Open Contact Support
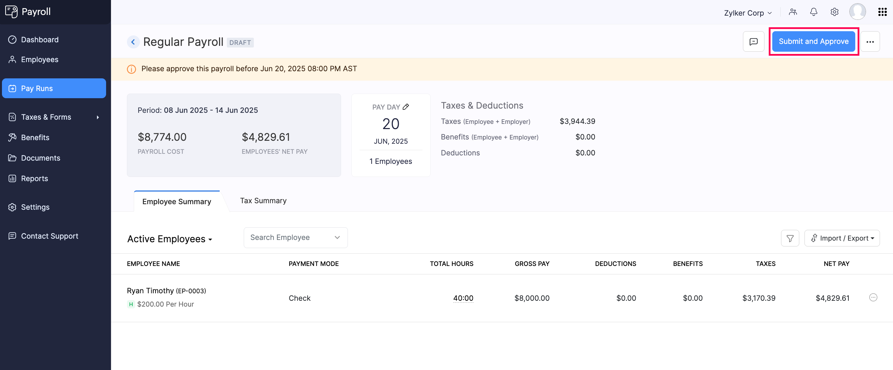Viewport: 893px width, 370px height. pyautogui.click(x=49, y=236)
